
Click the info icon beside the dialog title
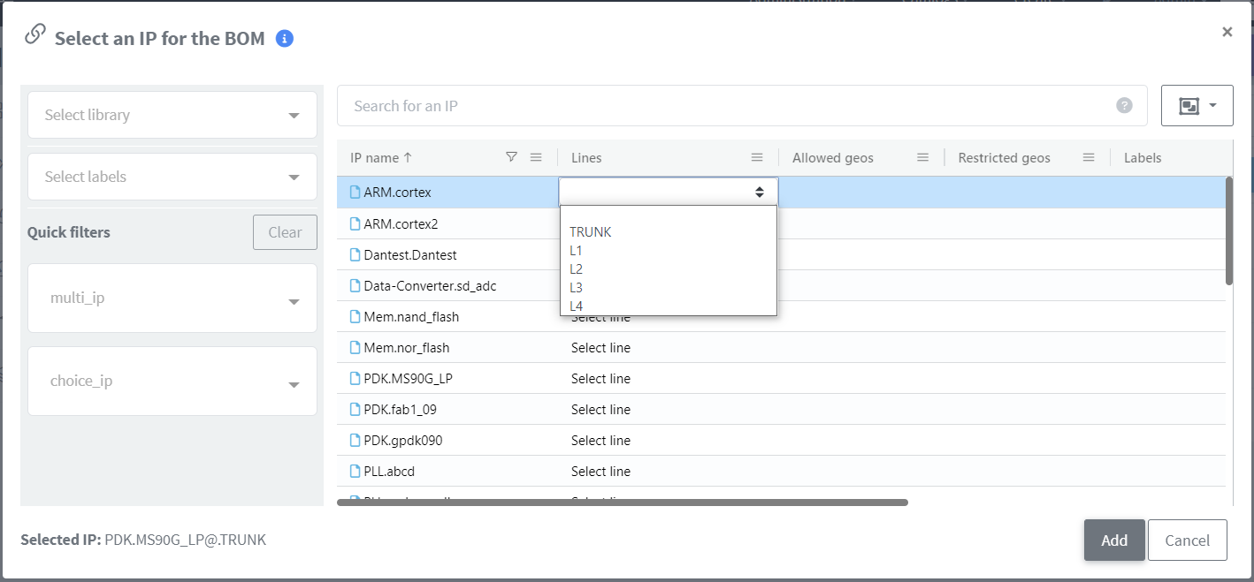click(x=284, y=39)
